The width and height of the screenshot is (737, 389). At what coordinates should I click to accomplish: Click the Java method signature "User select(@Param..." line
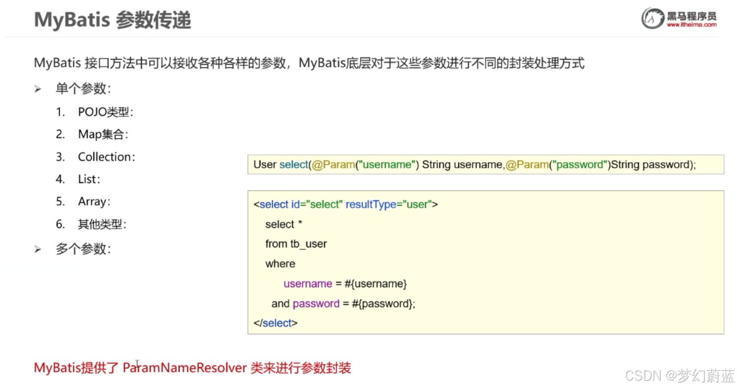point(475,165)
